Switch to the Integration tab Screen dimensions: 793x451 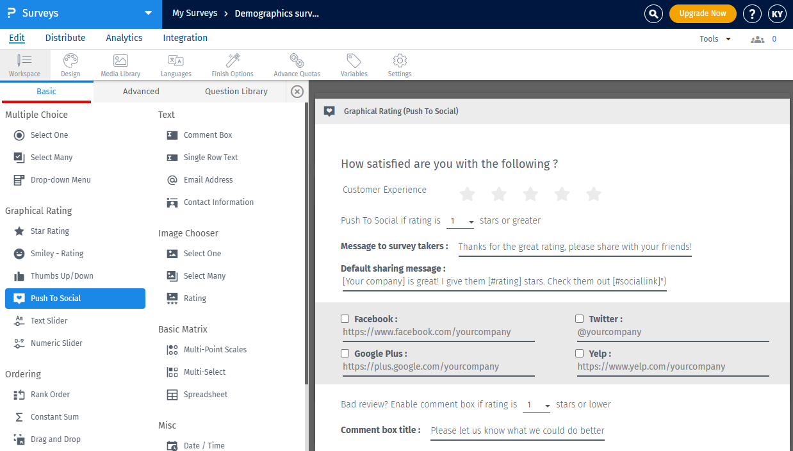coord(185,38)
